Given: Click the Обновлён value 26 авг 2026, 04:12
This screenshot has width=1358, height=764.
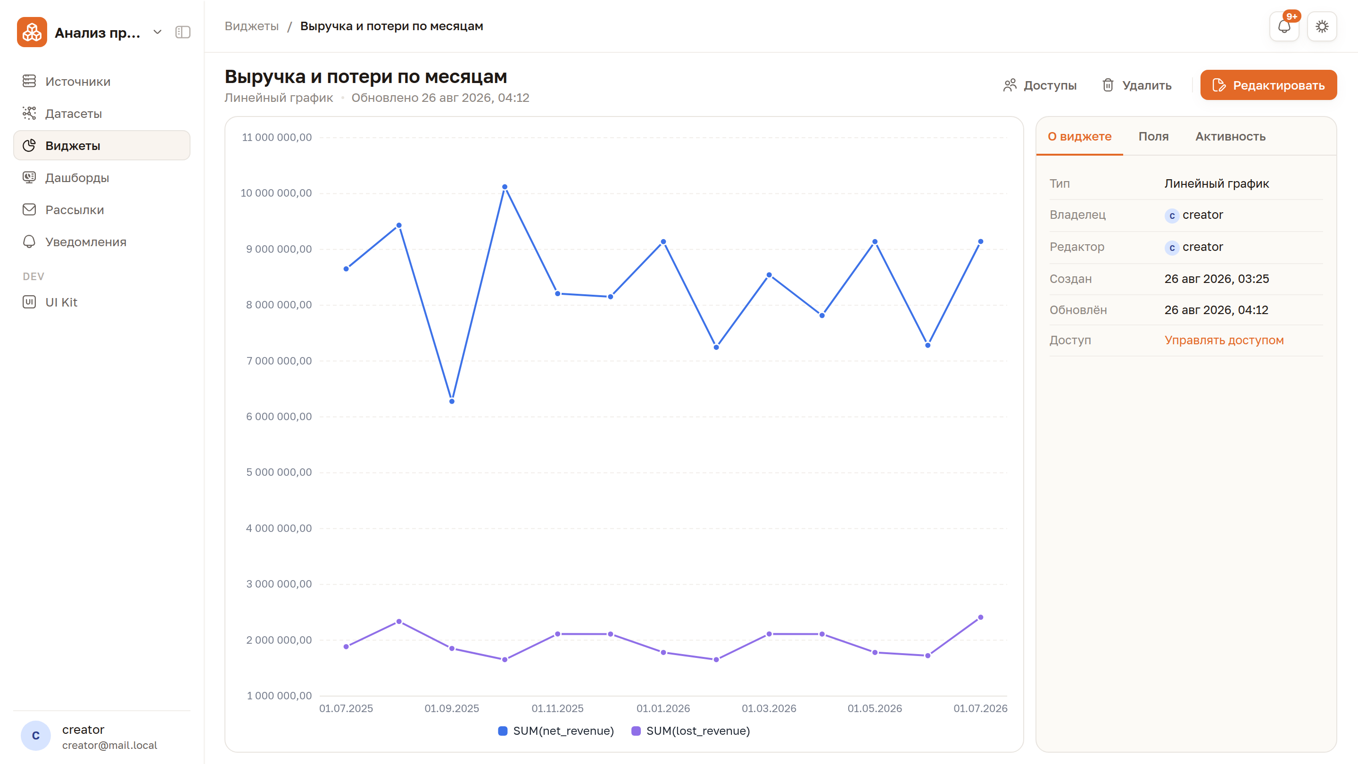Looking at the screenshot, I should tap(1216, 309).
